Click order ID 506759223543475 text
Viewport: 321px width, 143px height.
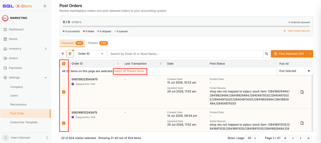tap(85, 79)
